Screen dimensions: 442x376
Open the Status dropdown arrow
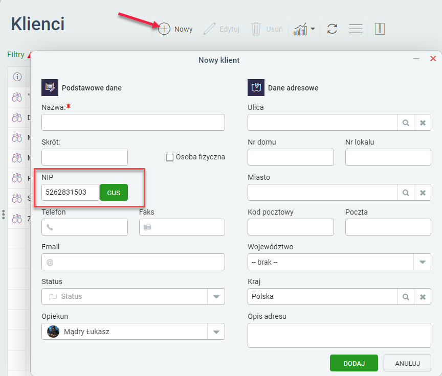216,297
